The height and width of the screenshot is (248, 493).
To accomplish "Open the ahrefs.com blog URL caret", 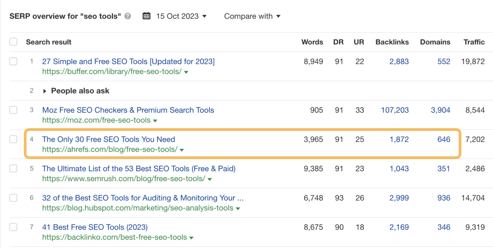I will 182,149.
